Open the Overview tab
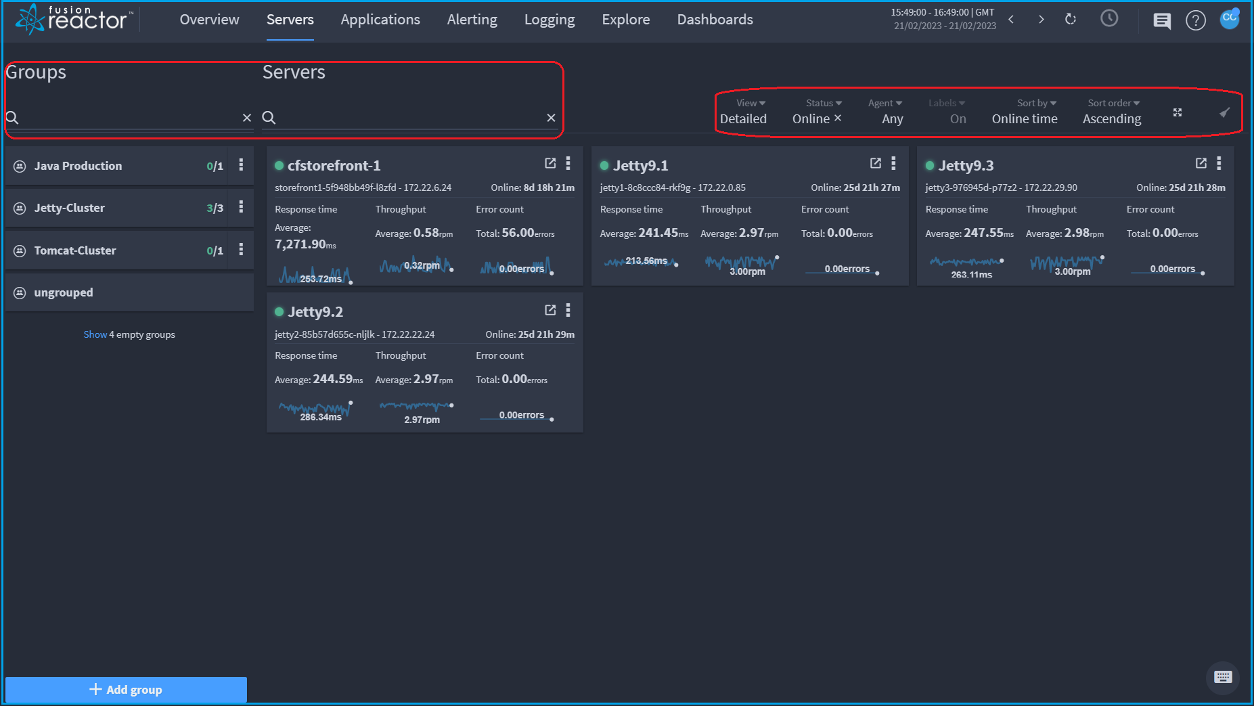Screen dimensions: 1254x706 [x=209, y=20]
